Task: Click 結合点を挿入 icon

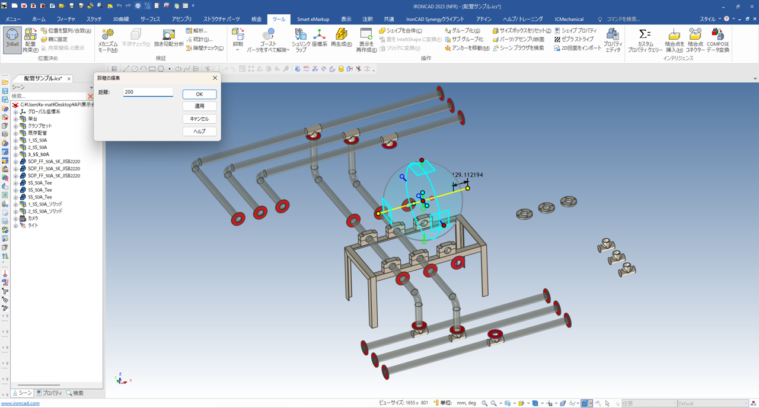Action: tap(674, 39)
